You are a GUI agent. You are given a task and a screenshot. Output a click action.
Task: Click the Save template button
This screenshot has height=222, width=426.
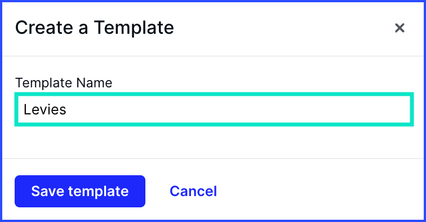point(80,192)
